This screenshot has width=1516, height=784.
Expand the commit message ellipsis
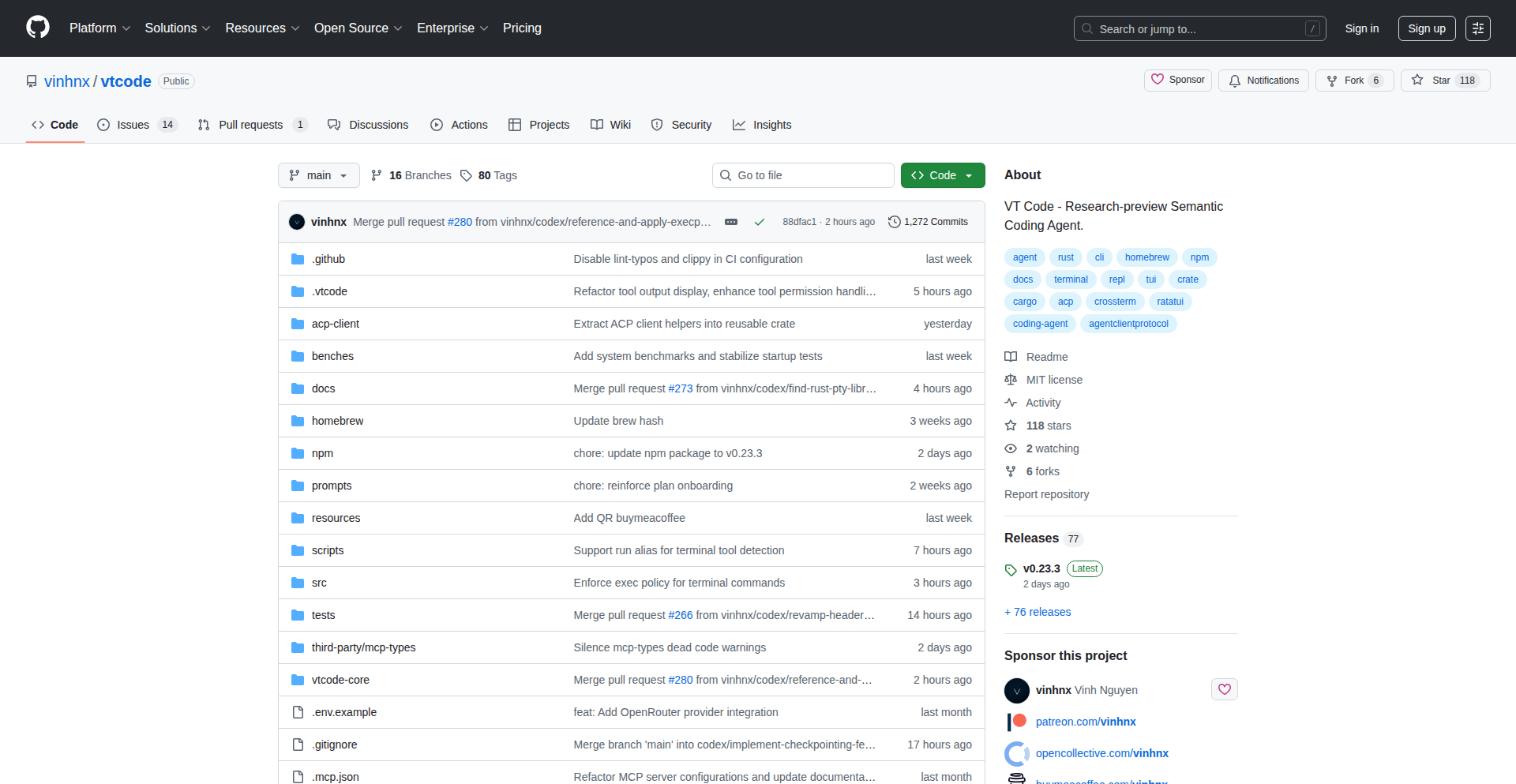click(731, 222)
